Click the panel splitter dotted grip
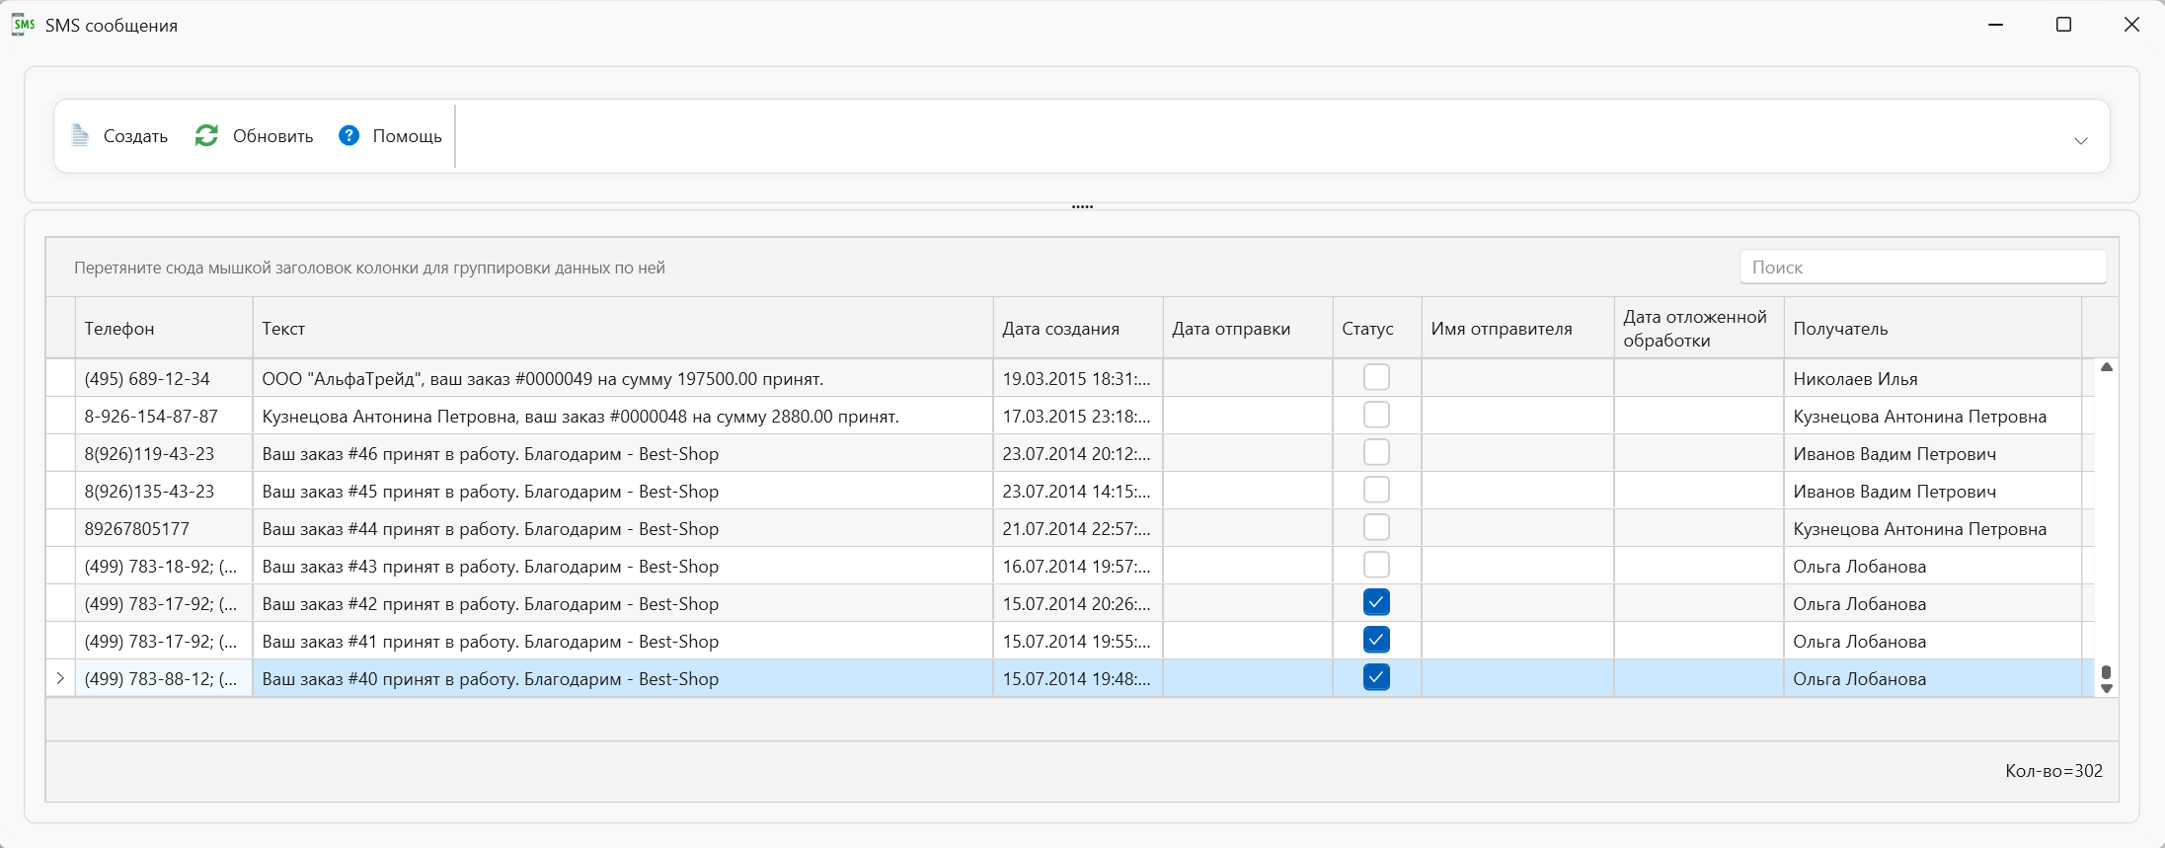Image resolution: width=2165 pixels, height=848 pixels. [x=1082, y=206]
